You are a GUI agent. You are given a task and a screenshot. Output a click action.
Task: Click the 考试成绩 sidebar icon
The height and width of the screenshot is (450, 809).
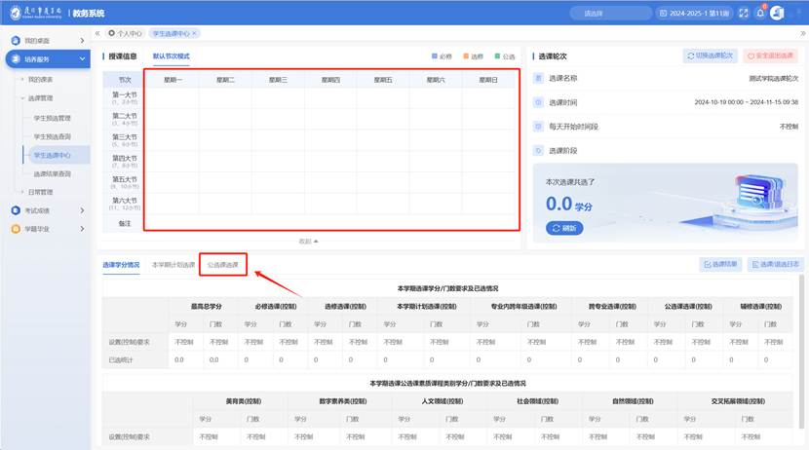[x=16, y=210]
